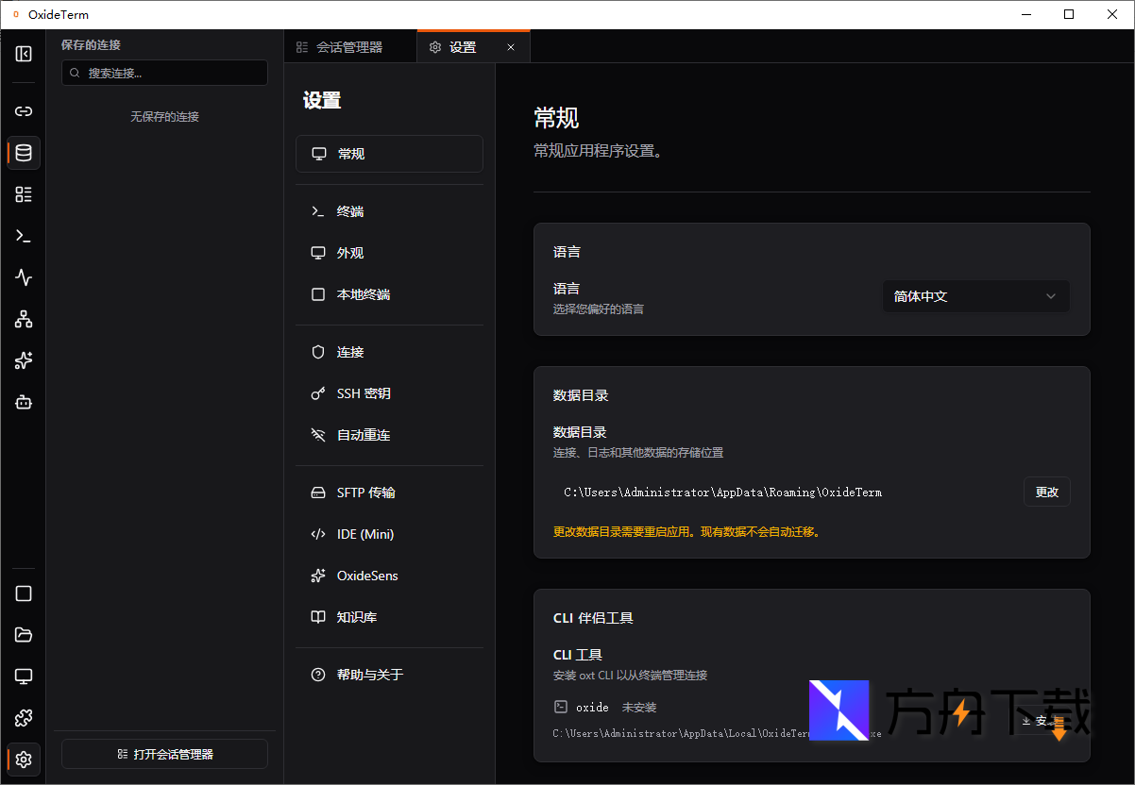The width and height of the screenshot is (1135, 785).
Task: Open the 语言 dropdown
Action: pyautogui.click(x=975, y=295)
